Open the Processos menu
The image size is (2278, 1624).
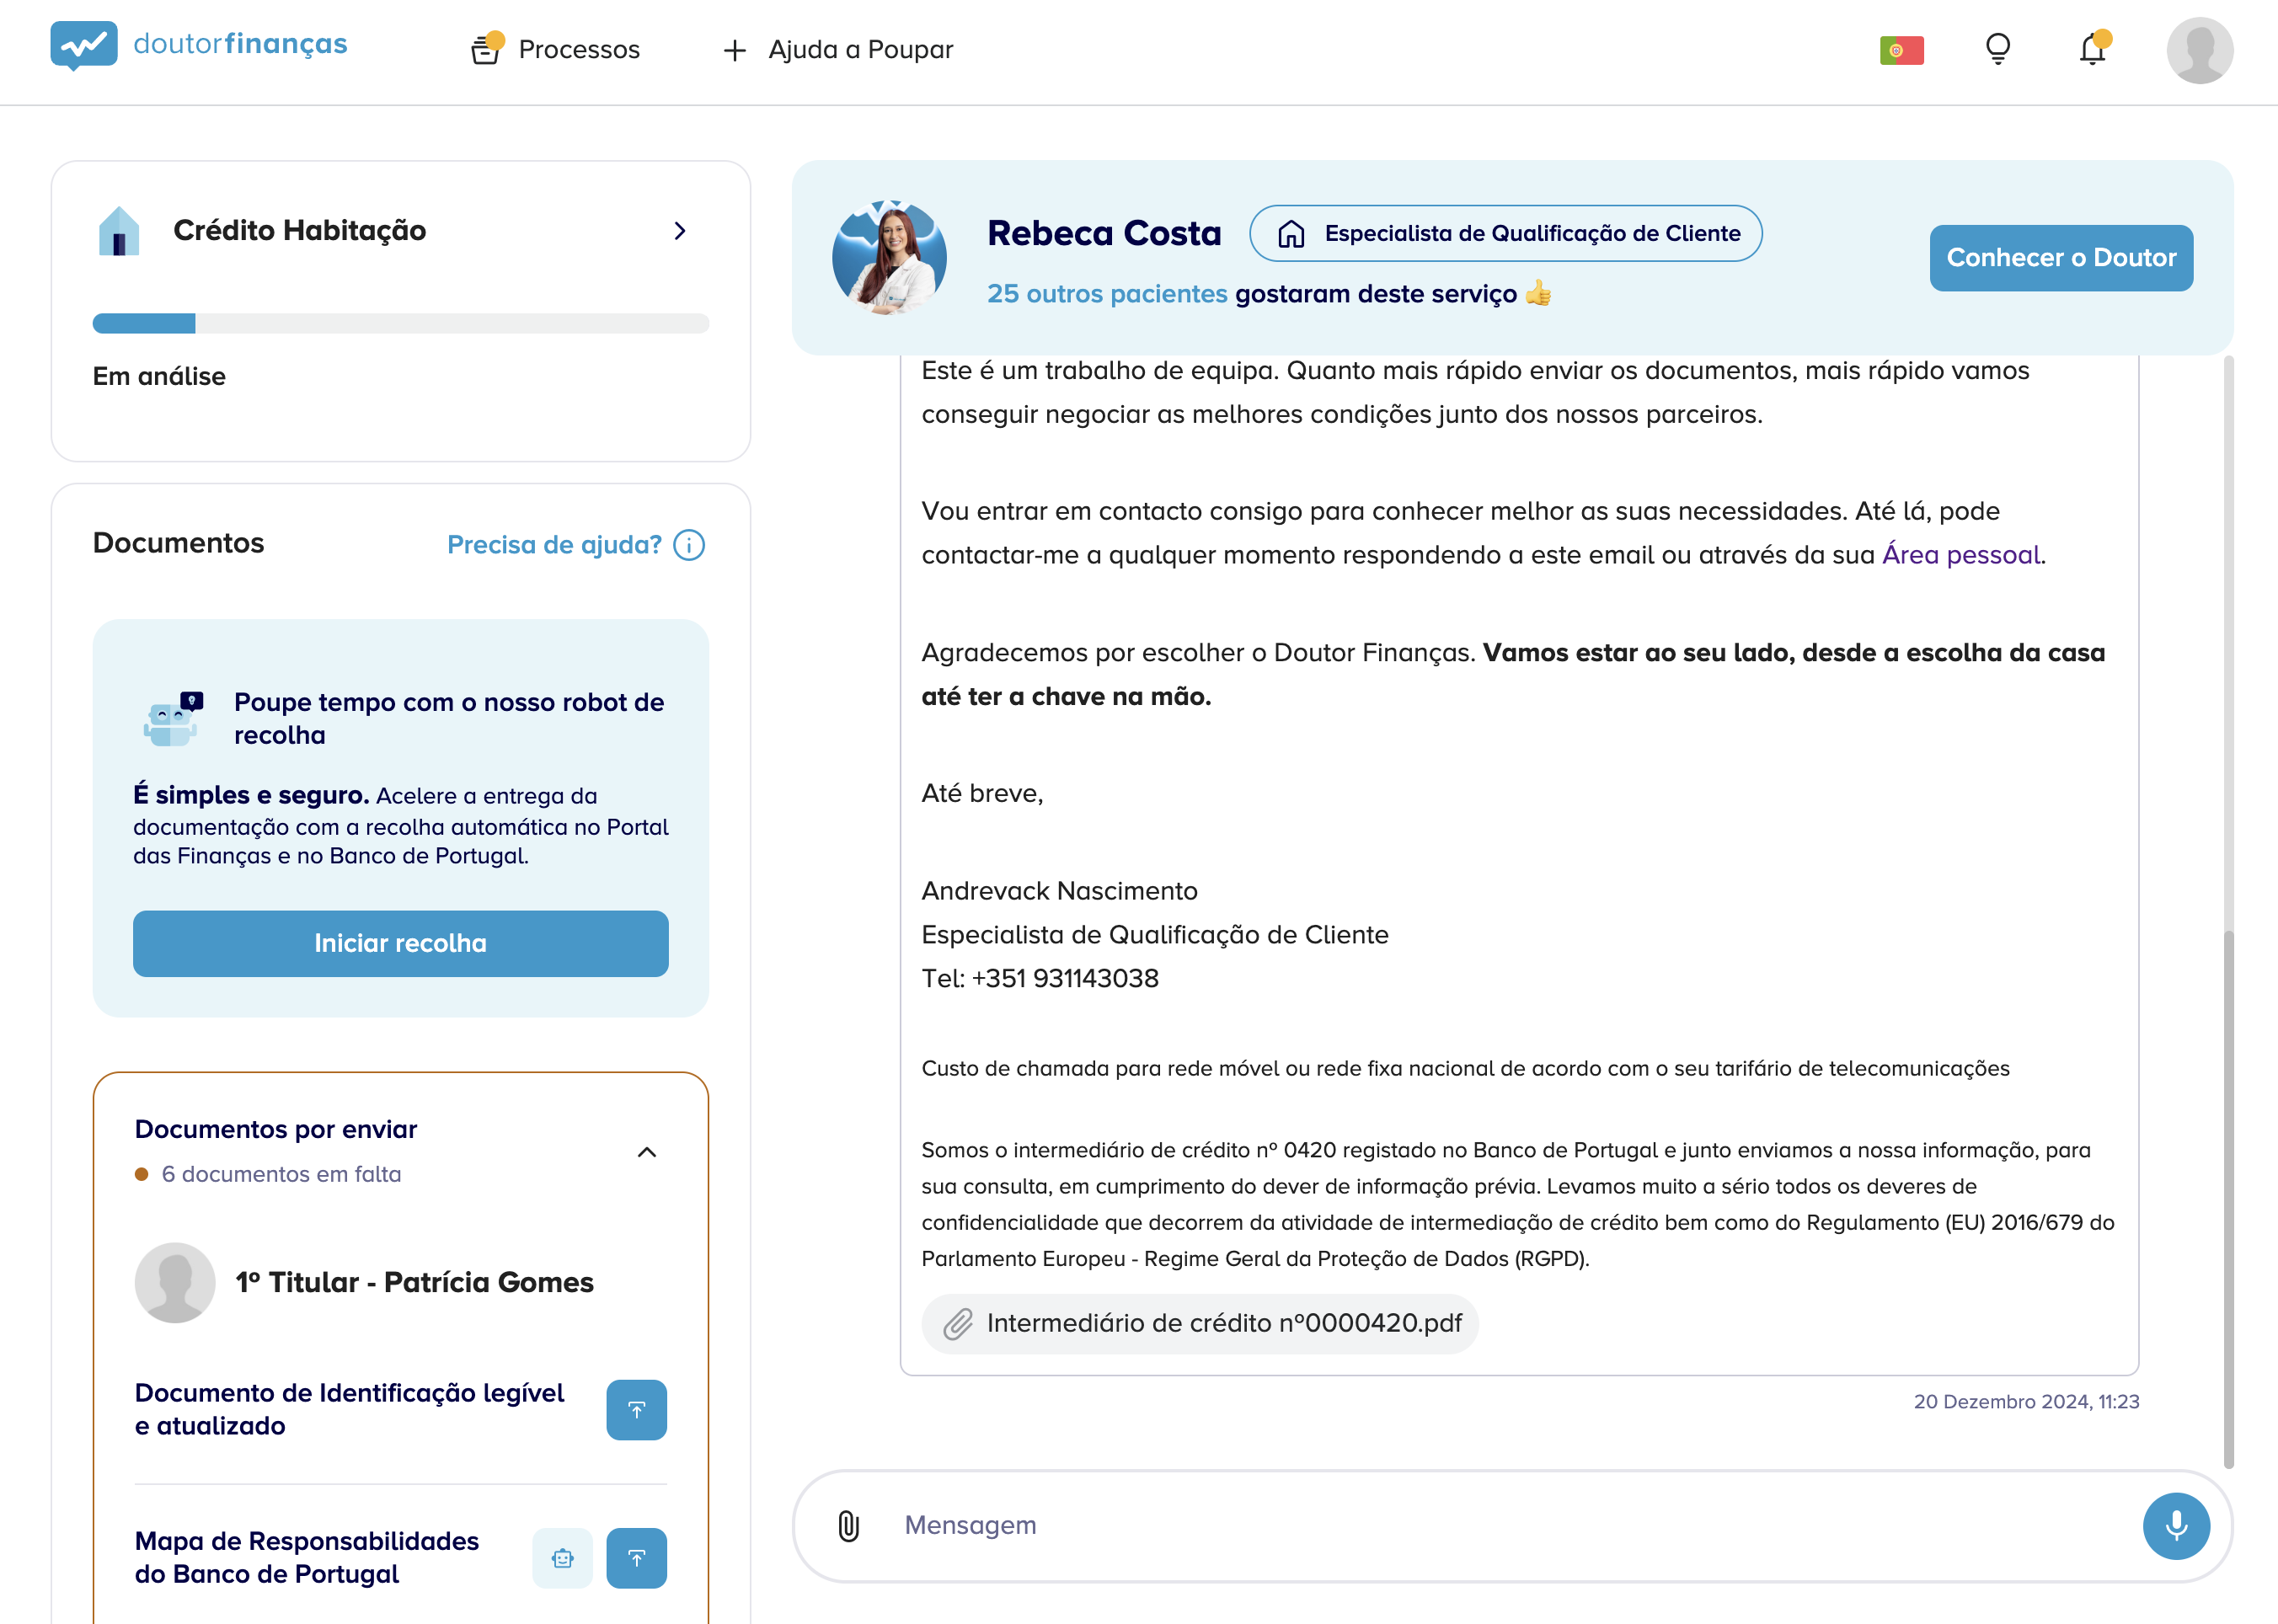[555, 49]
